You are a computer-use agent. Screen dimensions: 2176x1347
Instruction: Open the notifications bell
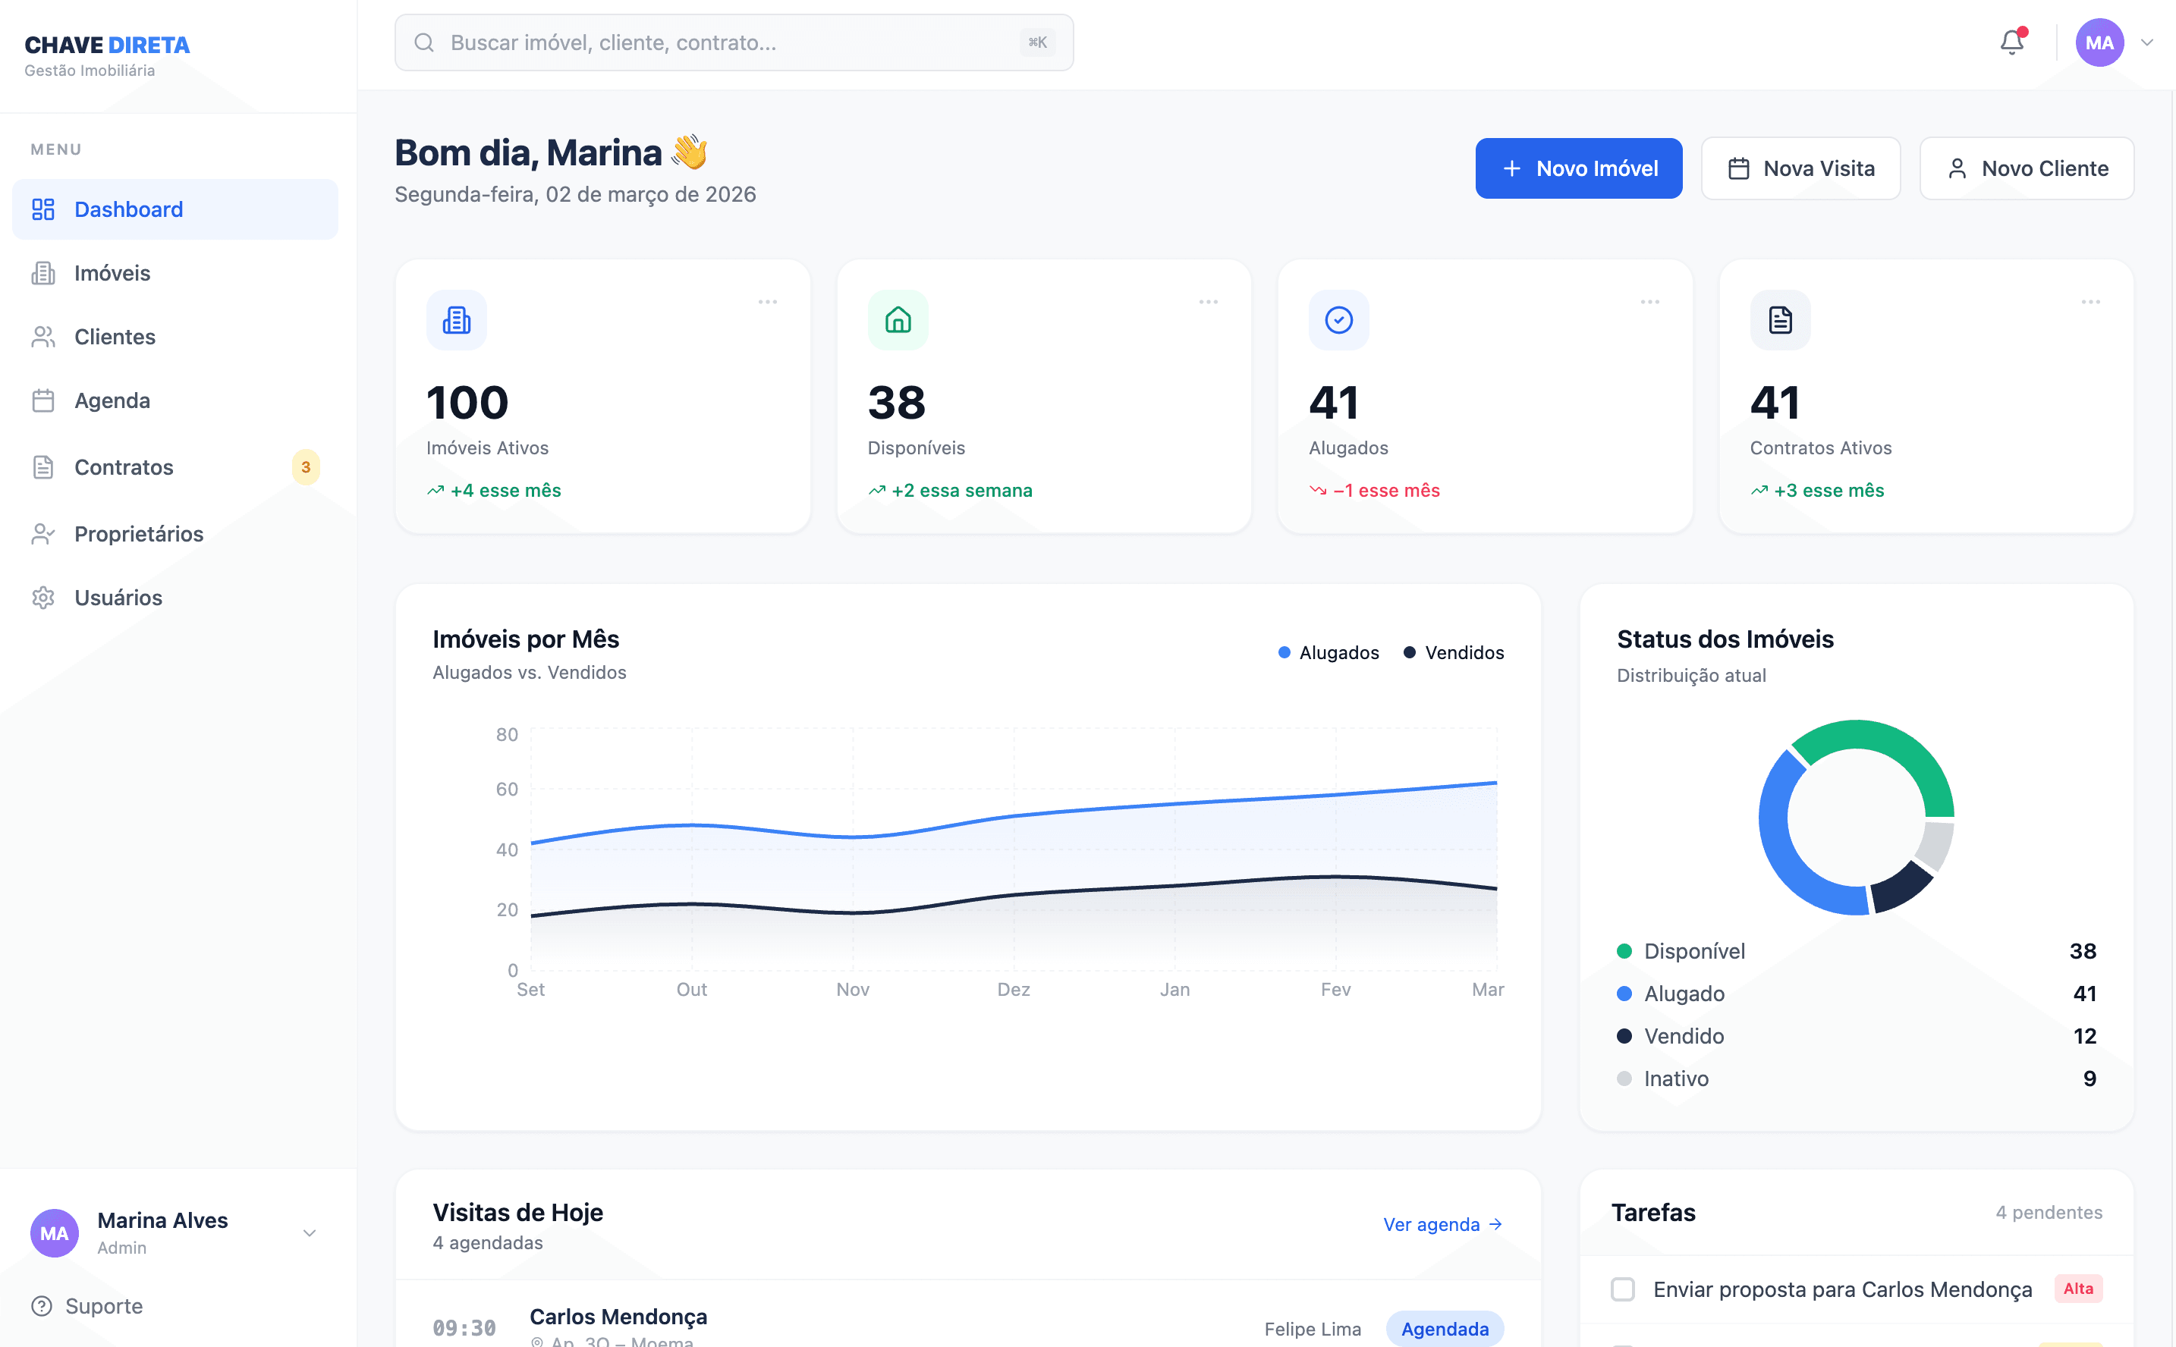coord(2011,42)
